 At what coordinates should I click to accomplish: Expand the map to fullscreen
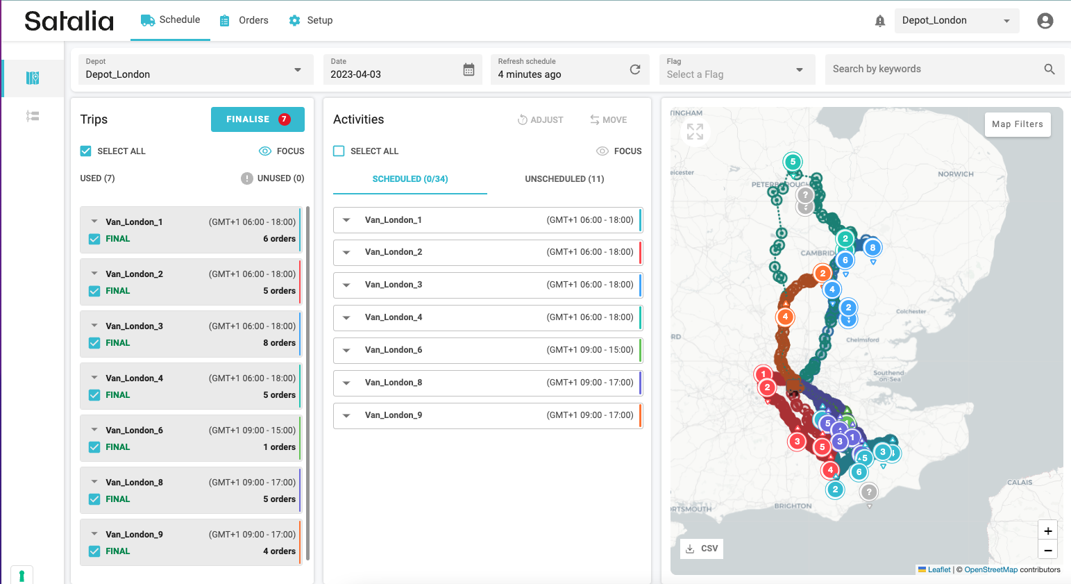[695, 131]
